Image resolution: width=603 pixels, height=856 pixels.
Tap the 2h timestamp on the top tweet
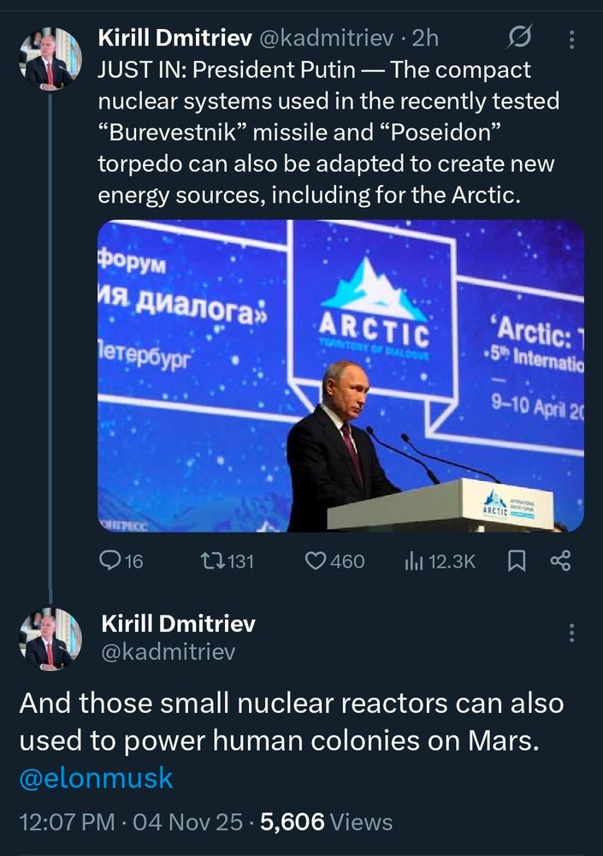[x=425, y=38]
